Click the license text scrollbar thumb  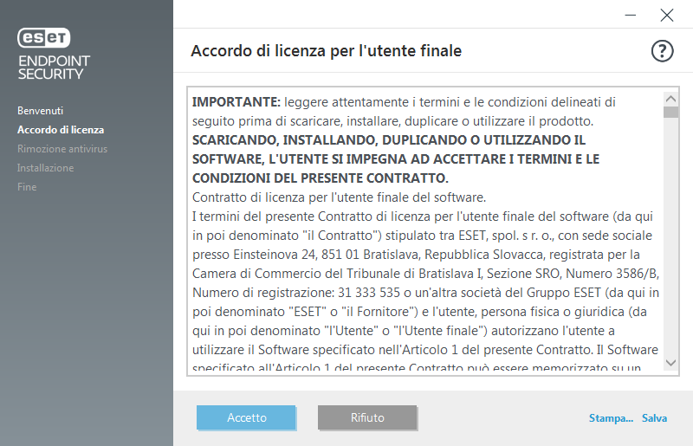pos(670,112)
